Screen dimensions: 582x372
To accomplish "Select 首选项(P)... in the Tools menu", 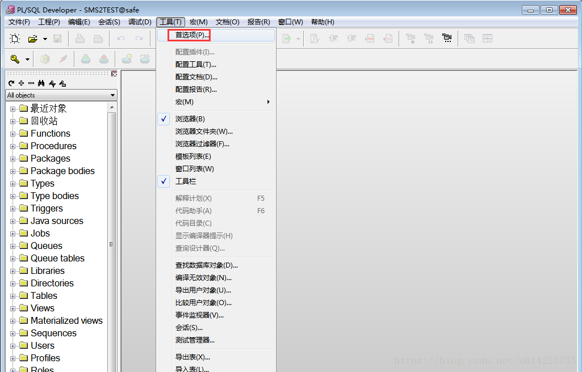I will (x=216, y=35).
